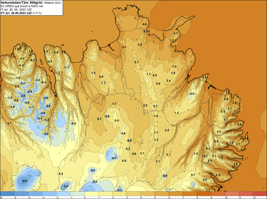267x199 pixels.
Task: Click the legend label '10'
Action: tap(226, 197)
